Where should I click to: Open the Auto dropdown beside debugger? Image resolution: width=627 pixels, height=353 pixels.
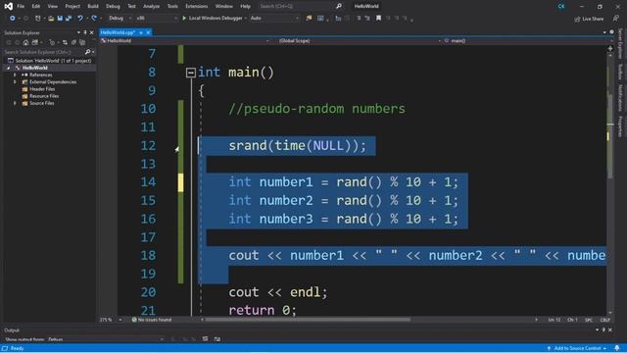click(274, 19)
